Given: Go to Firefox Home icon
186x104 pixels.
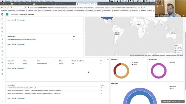Looking at the screenshot, I should coord(11,7).
